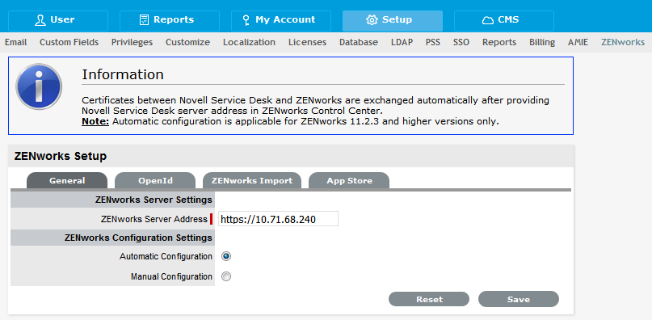Click the ZENworks Setup panel title
This screenshot has height=320, width=652.
61,157
